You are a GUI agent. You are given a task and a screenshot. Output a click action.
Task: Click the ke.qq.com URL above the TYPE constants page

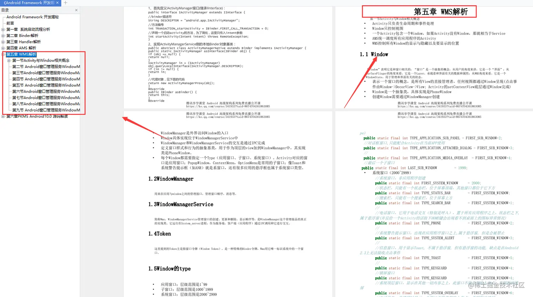click(x=439, y=117)
